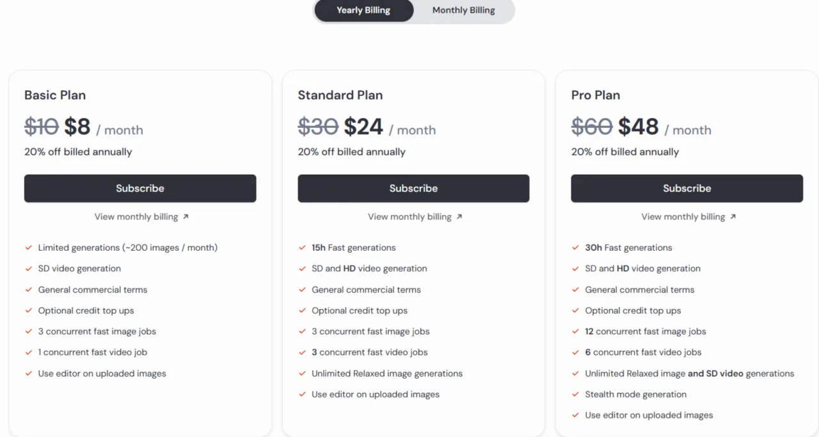
Task: Click checkmark next to 15h Fast generations
Action: [x=302, y=248]
